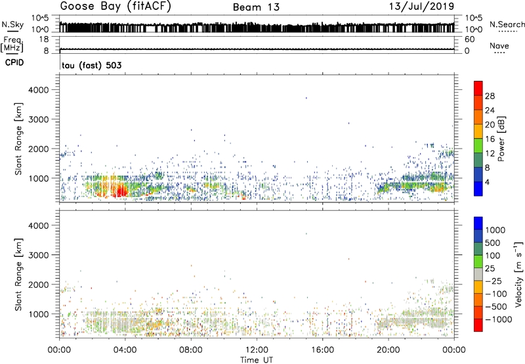Click the frequency trace line in Freq panel
Image resolution: width=525 pixels, height=364 pixels.
coord(257,49)
